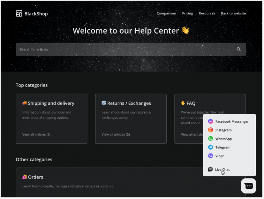Open the Resources nav item

tap(207, 13)
